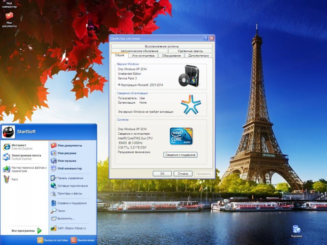Launch Paint from the Start menu

(x=11, y=179)
